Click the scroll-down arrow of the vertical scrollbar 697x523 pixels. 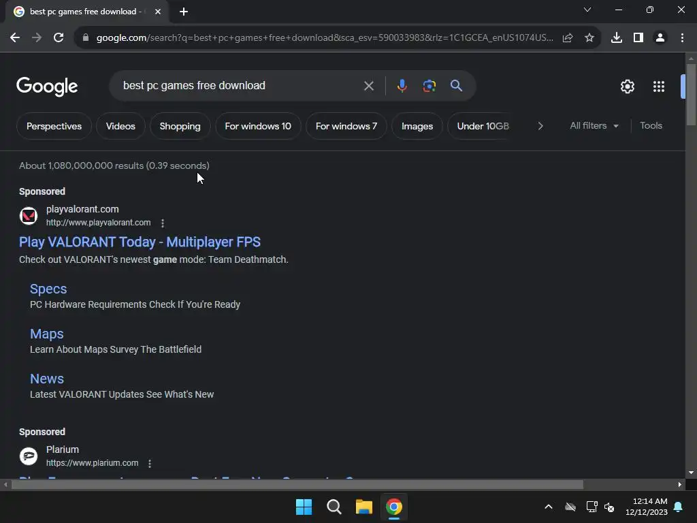[x=690, y=473]
